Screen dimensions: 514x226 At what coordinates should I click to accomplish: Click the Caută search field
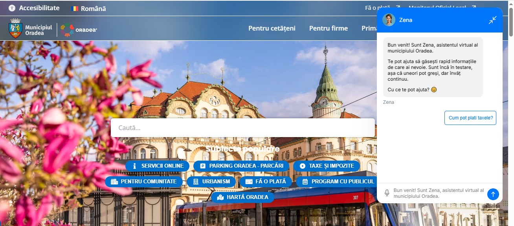click(242, 128)
